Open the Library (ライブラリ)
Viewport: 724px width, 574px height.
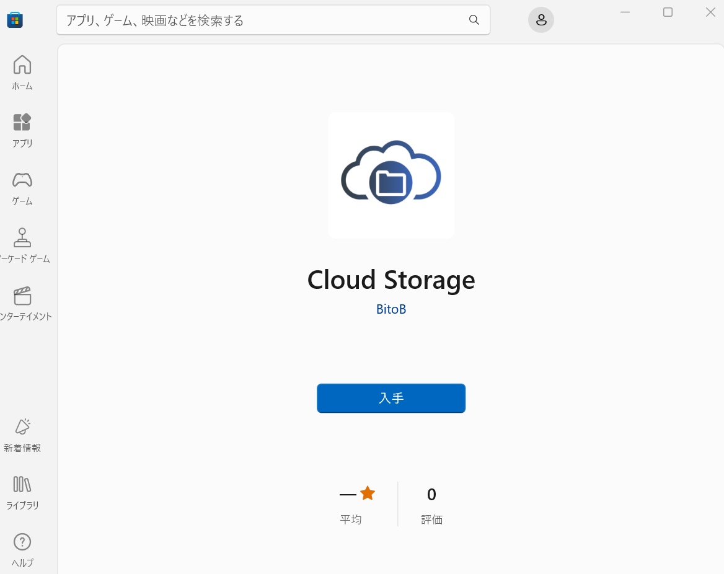pos(22,493)
